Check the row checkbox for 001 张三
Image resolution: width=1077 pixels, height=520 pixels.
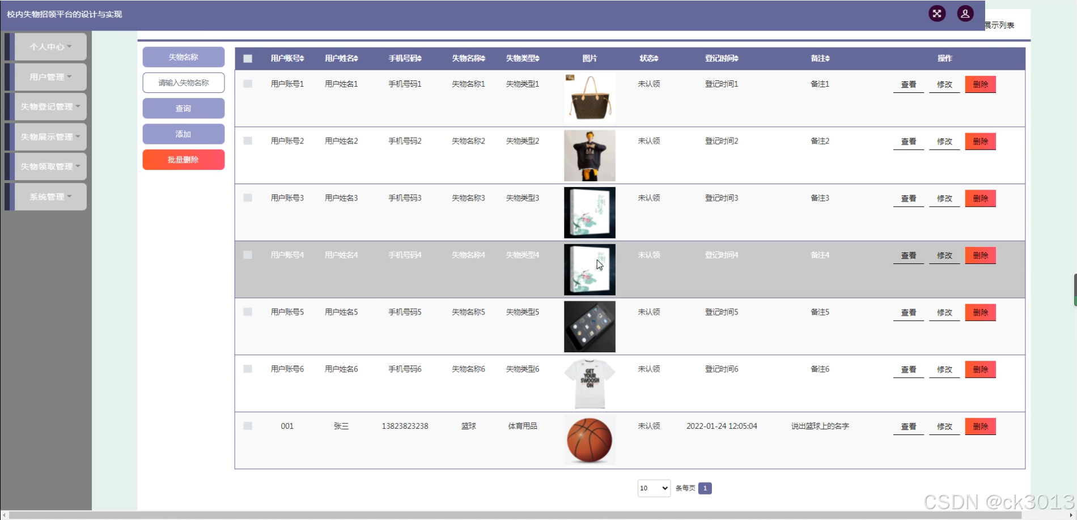pyautogui.click(x=248, y=426)
